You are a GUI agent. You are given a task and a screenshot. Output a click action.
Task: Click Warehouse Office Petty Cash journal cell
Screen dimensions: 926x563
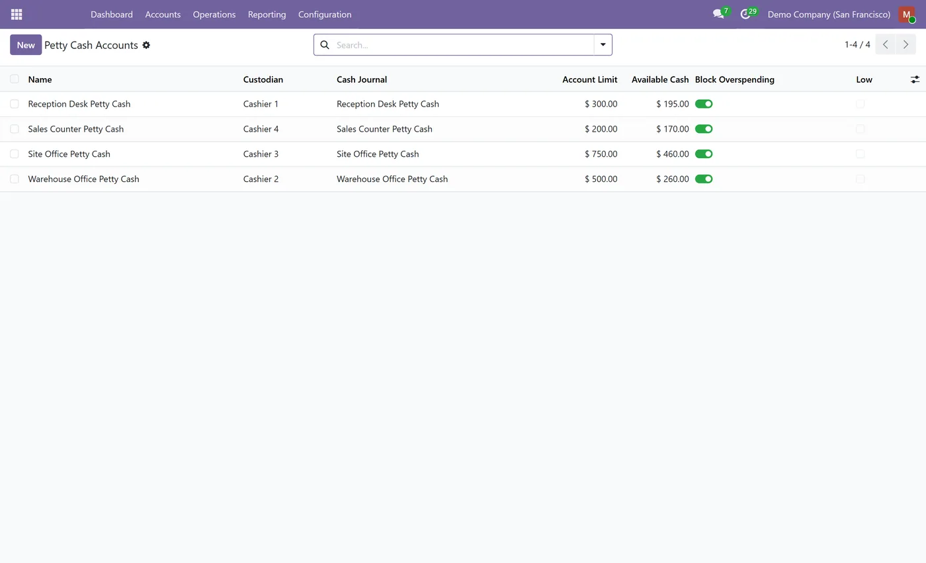pos(392,179)
